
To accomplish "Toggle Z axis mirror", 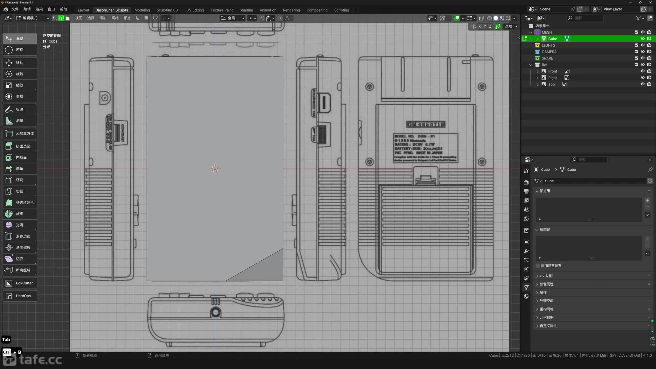I will point(490,26).
